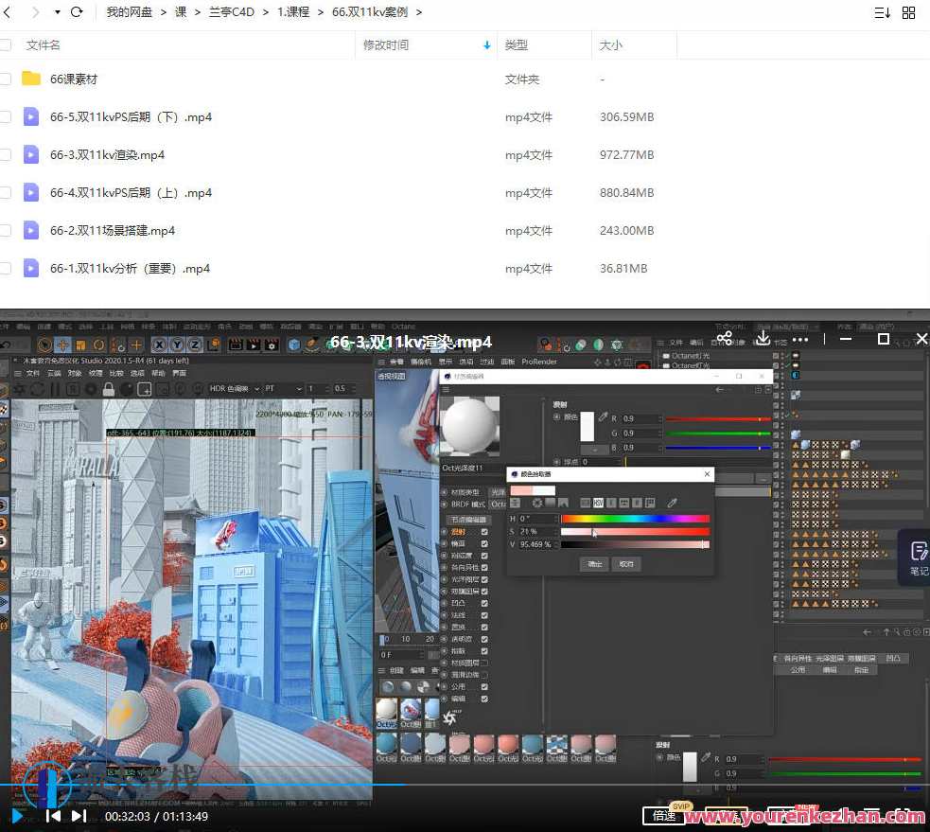Enable the Z axis constraint icon
Image resolution: width=930 pixels, height=832 pixels.
tap(193, 344)
